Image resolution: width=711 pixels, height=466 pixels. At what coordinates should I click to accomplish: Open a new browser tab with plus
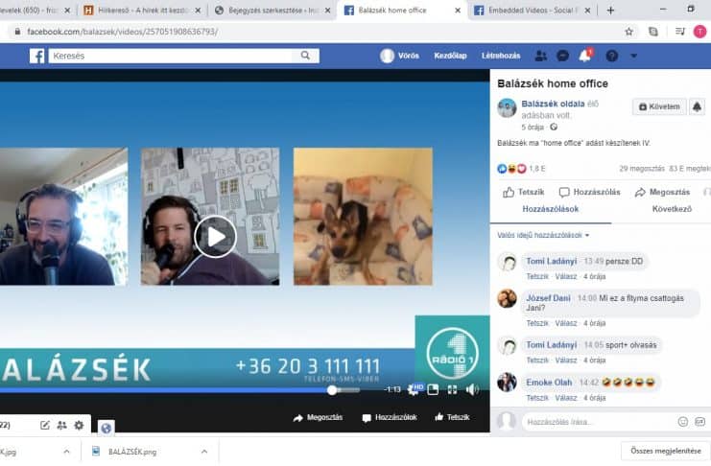(x=610, y=10)
